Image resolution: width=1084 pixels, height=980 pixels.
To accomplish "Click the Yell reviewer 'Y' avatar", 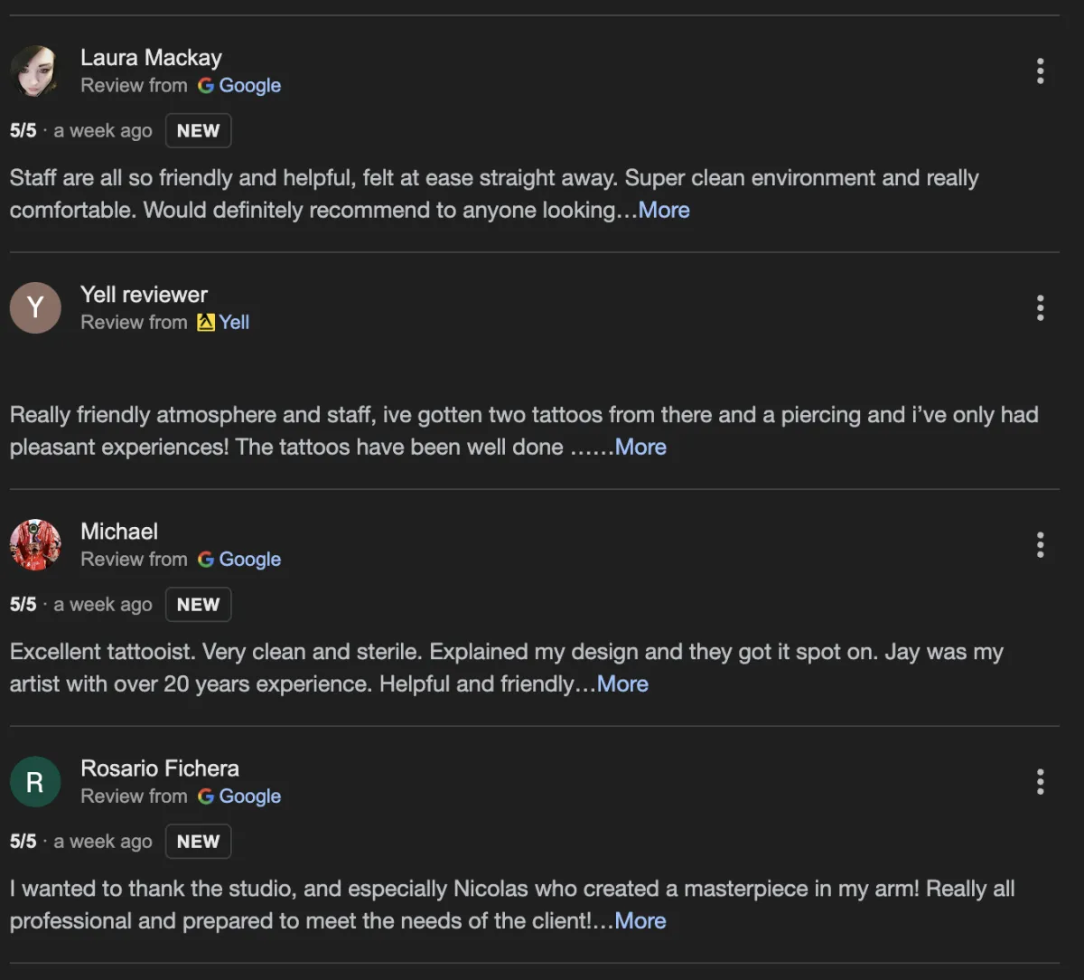I will pos(35,307).
